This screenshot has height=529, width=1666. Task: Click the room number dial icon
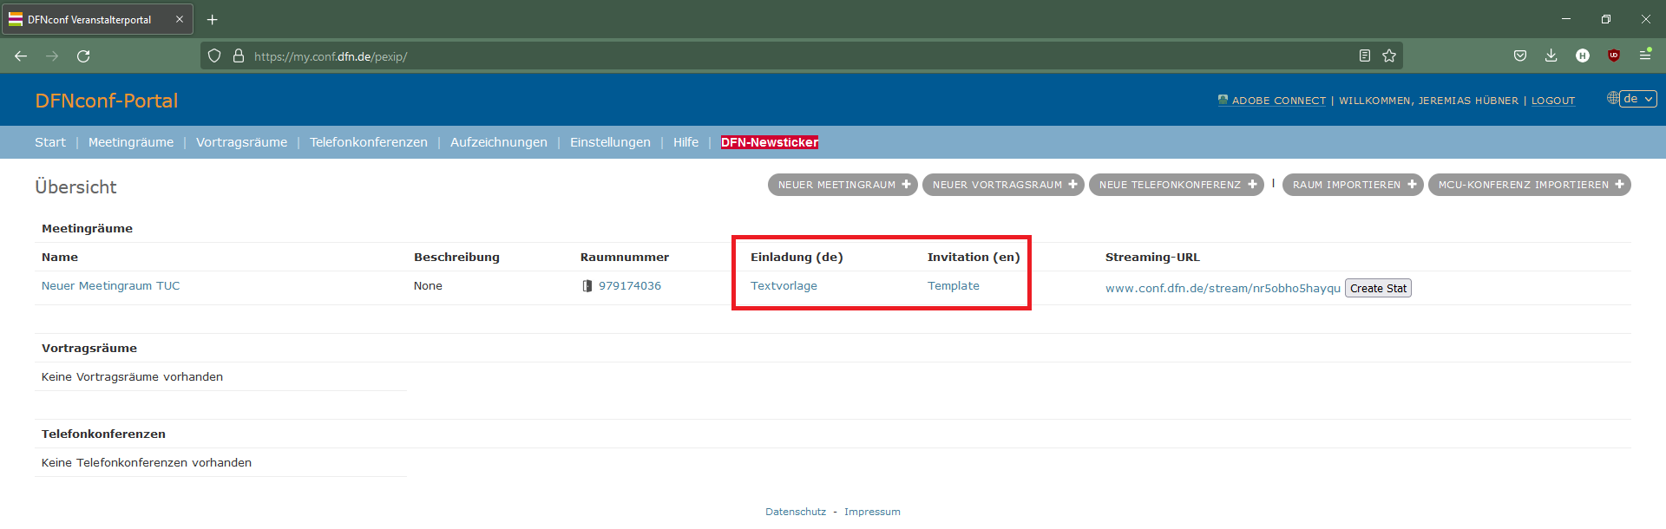587,286
